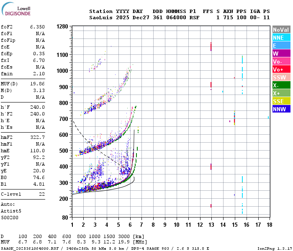Click the hmF2 value 322.7
The width and height of the screenshot is (293, 251).
[x=37, y=137]
